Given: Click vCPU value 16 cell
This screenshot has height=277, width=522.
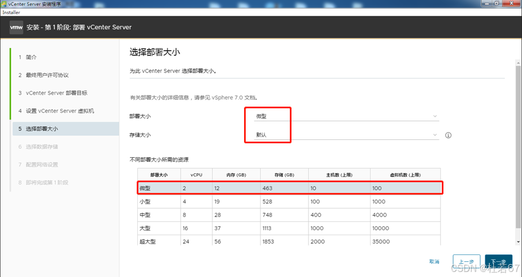Looking at the screenshot, I should [197, 228].
